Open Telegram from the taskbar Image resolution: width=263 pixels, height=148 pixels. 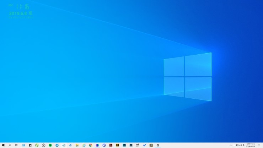click(x=57, y=145)
